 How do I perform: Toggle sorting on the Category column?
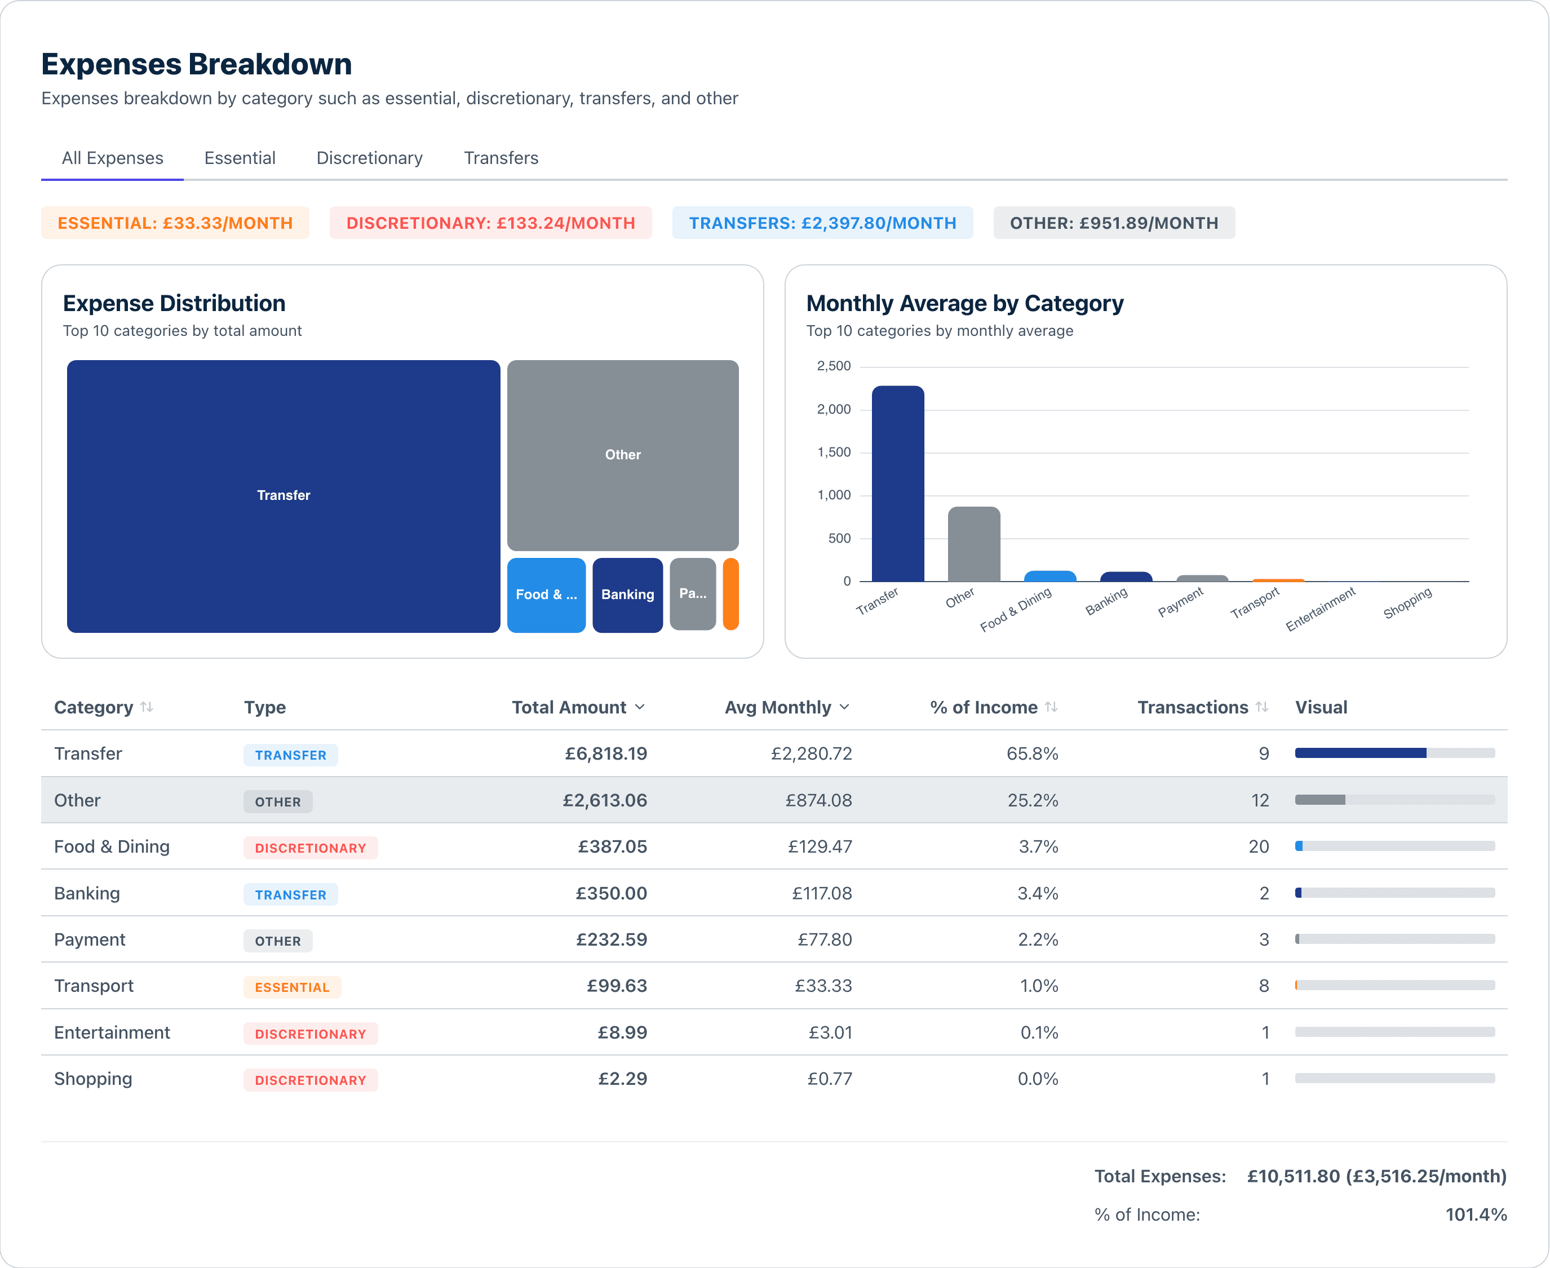pyautogui.click(x=104, y=707)
